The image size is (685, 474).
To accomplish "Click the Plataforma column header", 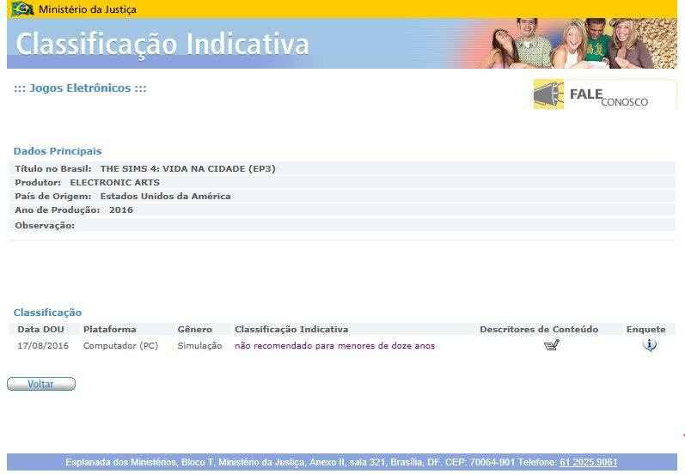I will coord(109,329).
